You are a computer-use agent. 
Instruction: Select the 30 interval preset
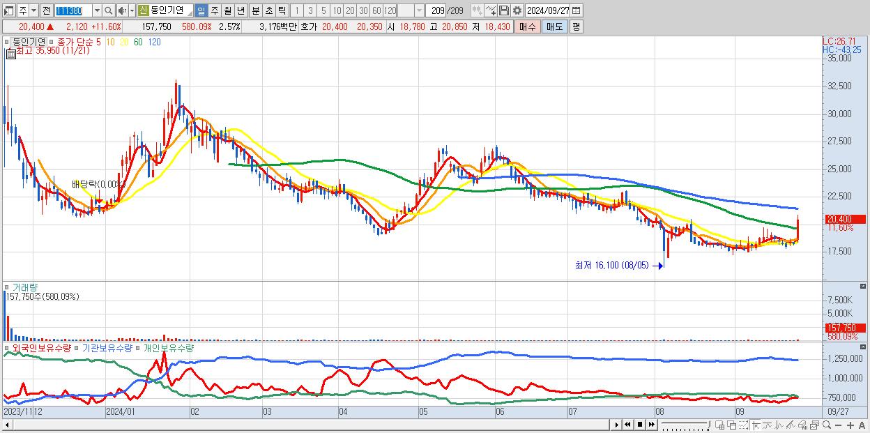[x=363, y=10]
